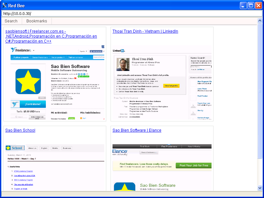Viewport: 264px width, 198px height.
Task: Open Sao Bien Software Elance link
Action: click(137, 130)
